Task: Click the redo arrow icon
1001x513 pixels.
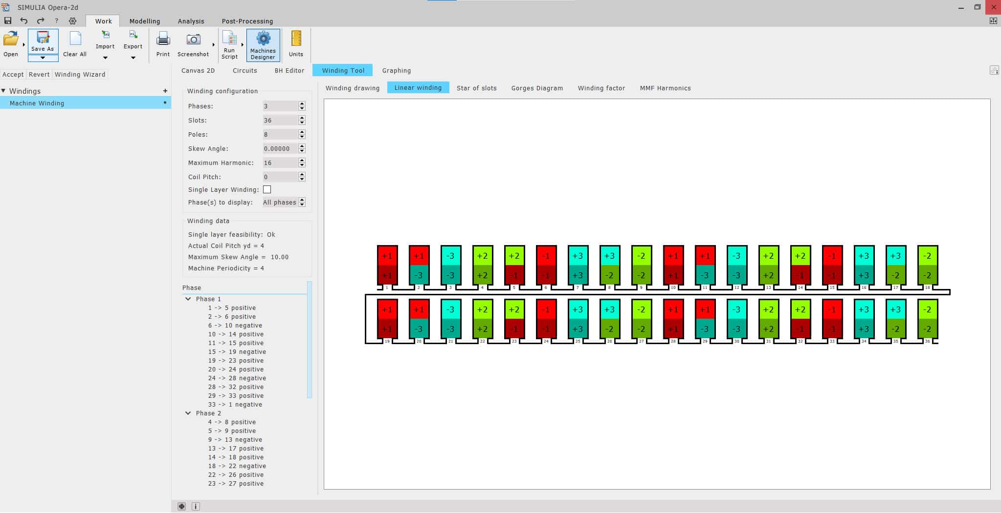Action: [41, 21]
